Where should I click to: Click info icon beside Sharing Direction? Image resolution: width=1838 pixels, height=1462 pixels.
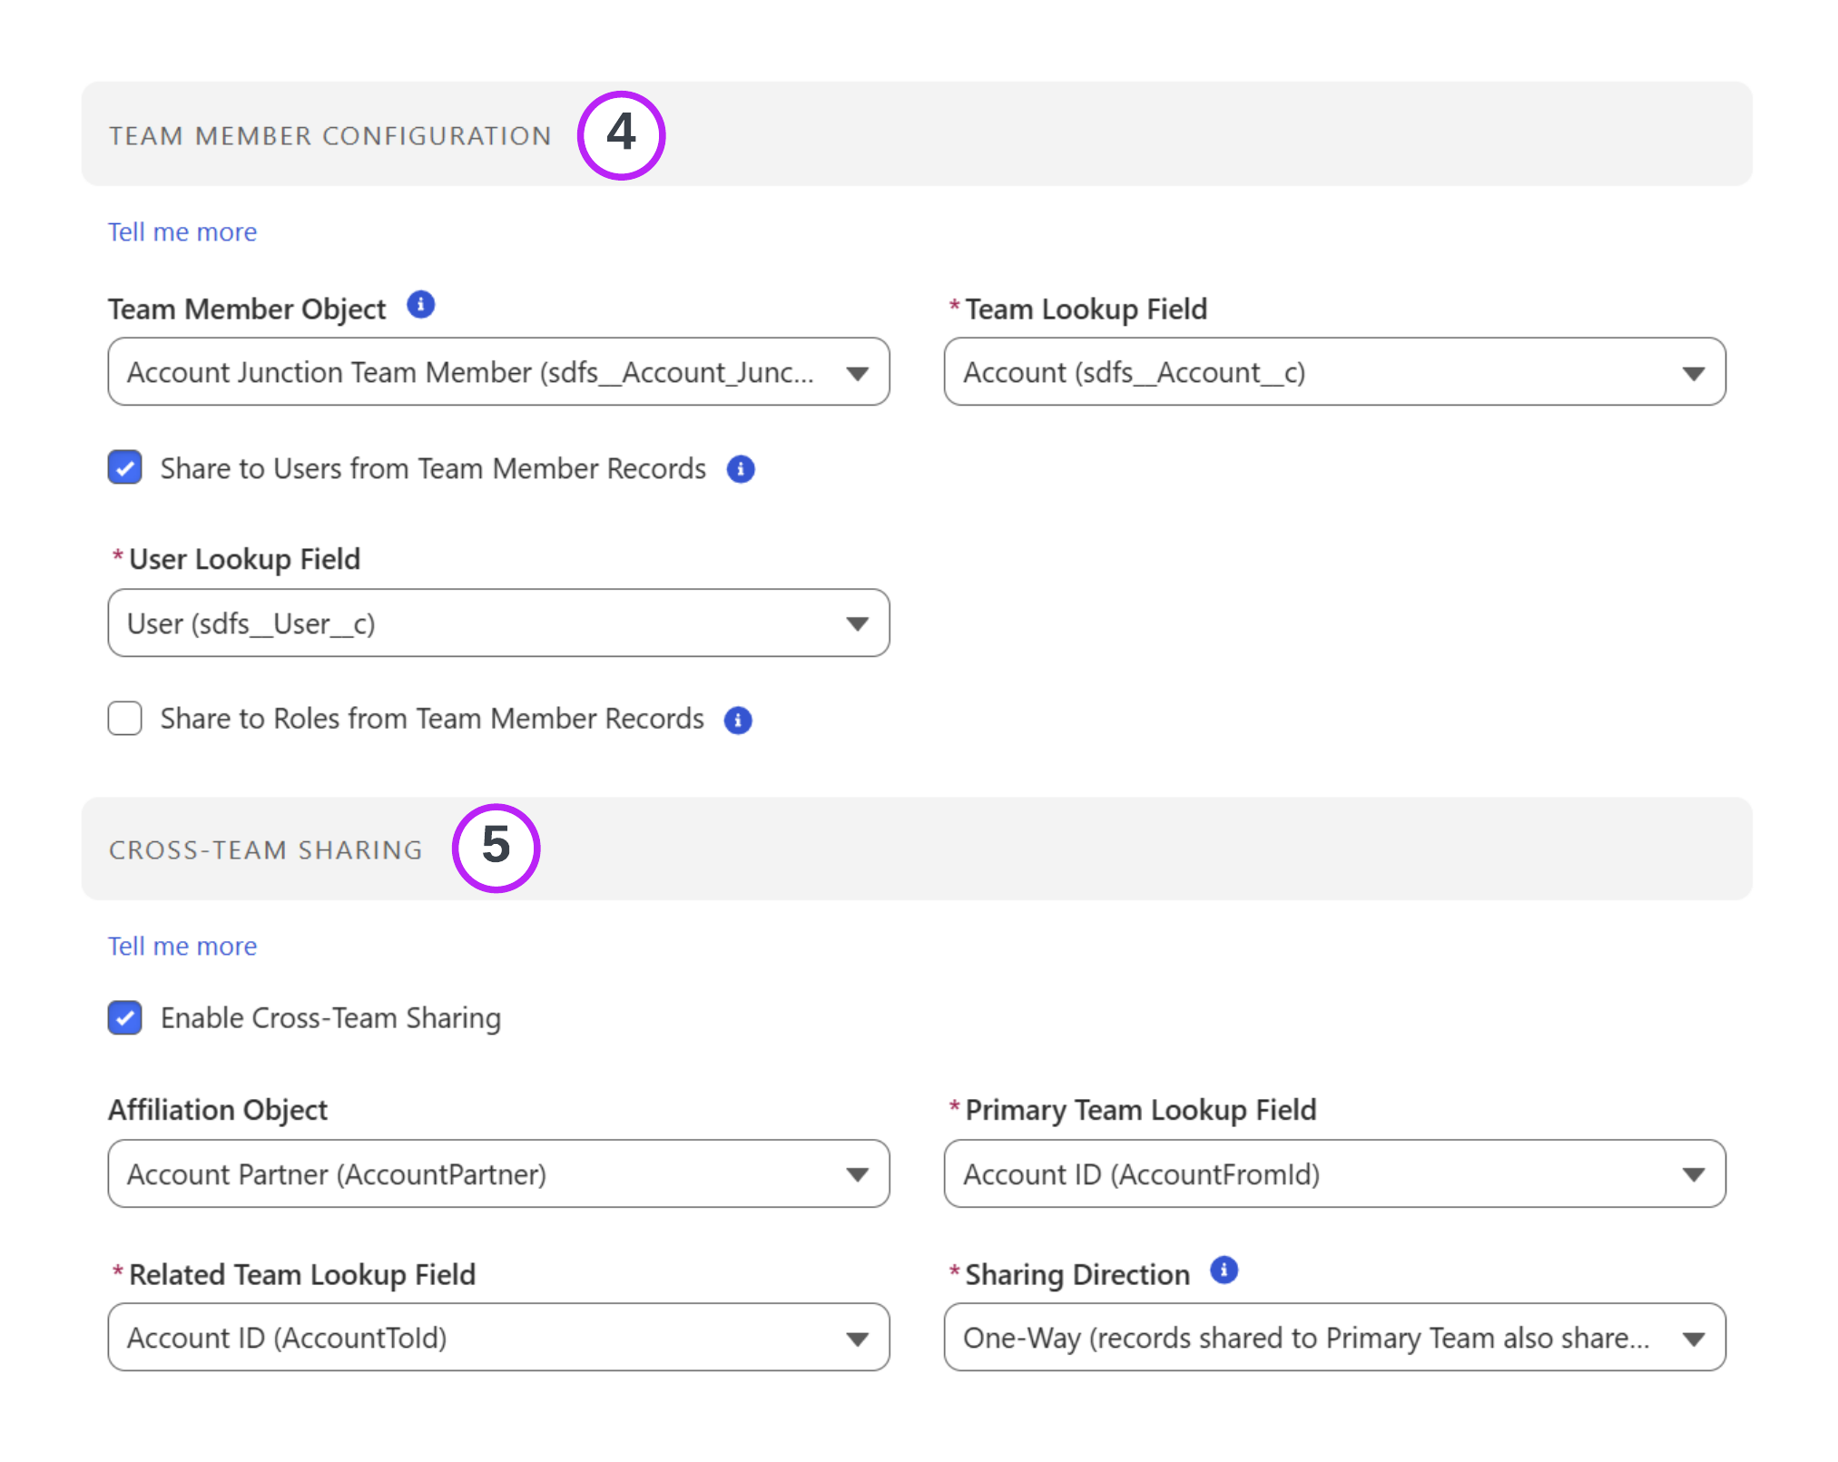tap(1224, 1270)
